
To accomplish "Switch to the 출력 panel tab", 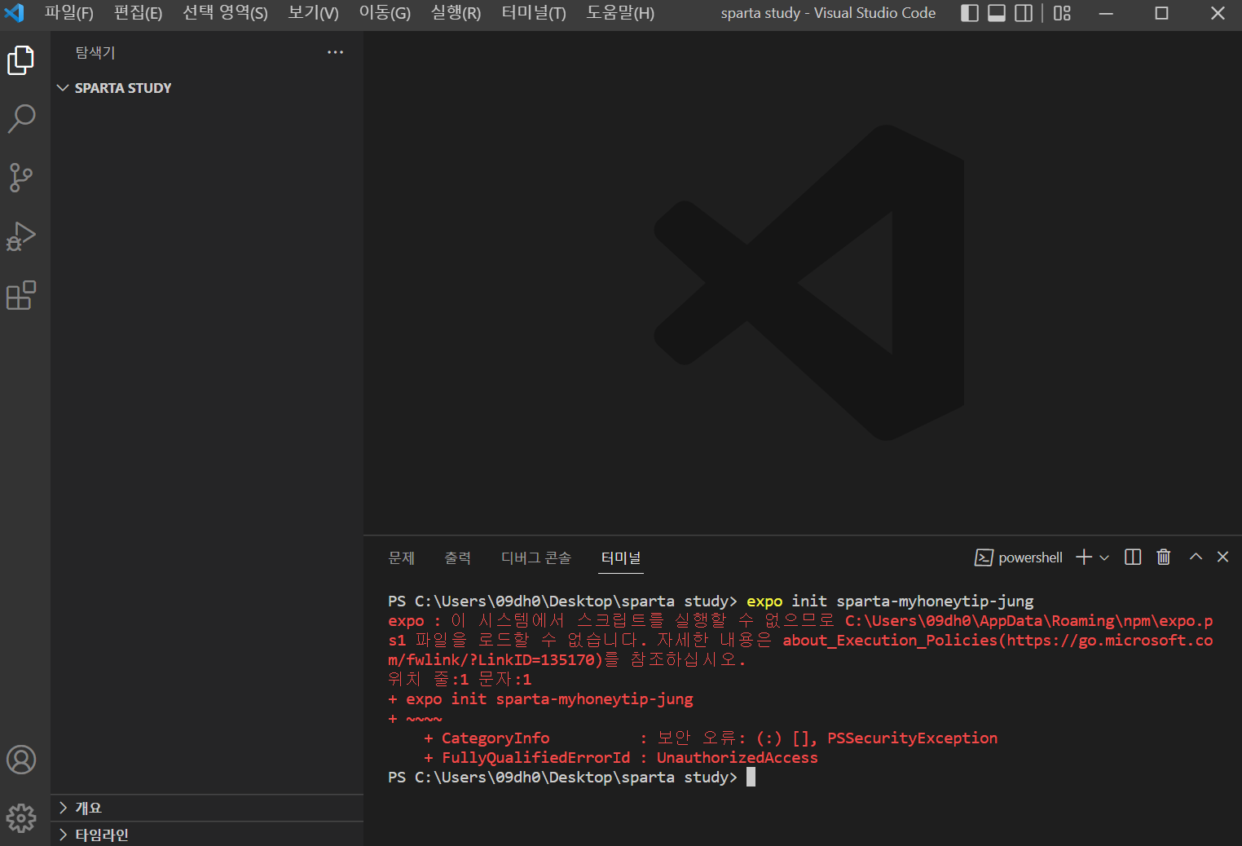I will [458, 557].
